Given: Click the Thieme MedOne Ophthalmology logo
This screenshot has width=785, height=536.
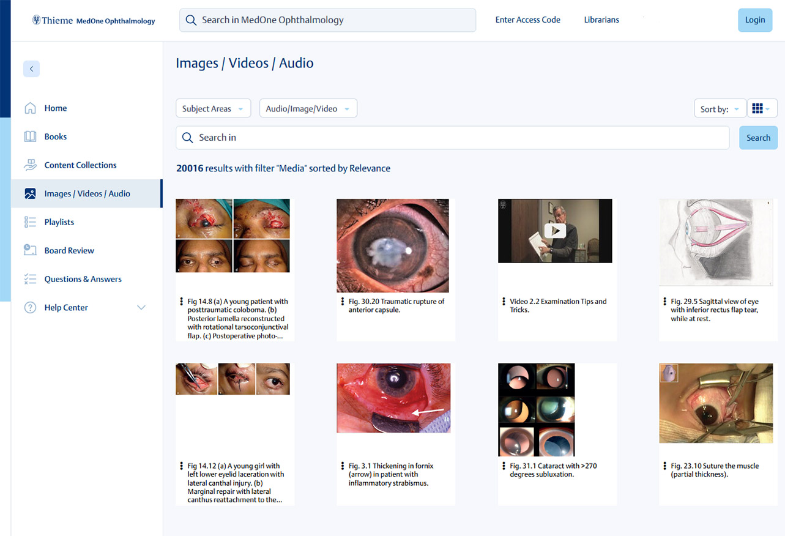Looking at the screenshot, I should coord(92,20).
